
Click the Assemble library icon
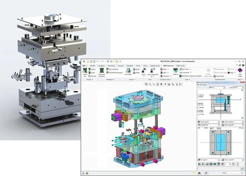(128, 72)
